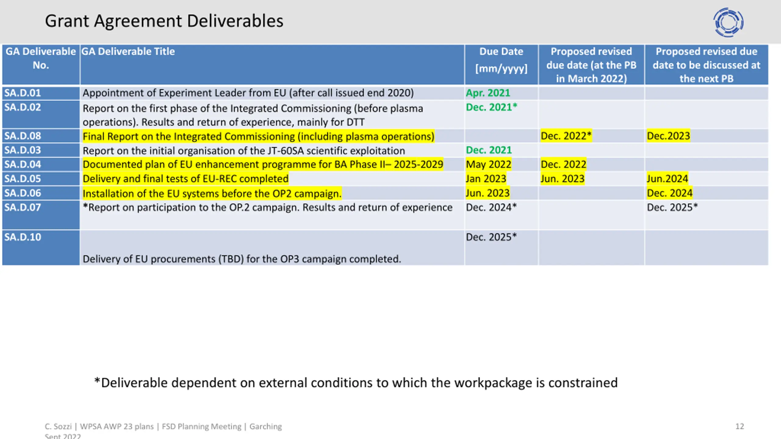Click the Dec. 2025* due date for SA.D.10

491,237
